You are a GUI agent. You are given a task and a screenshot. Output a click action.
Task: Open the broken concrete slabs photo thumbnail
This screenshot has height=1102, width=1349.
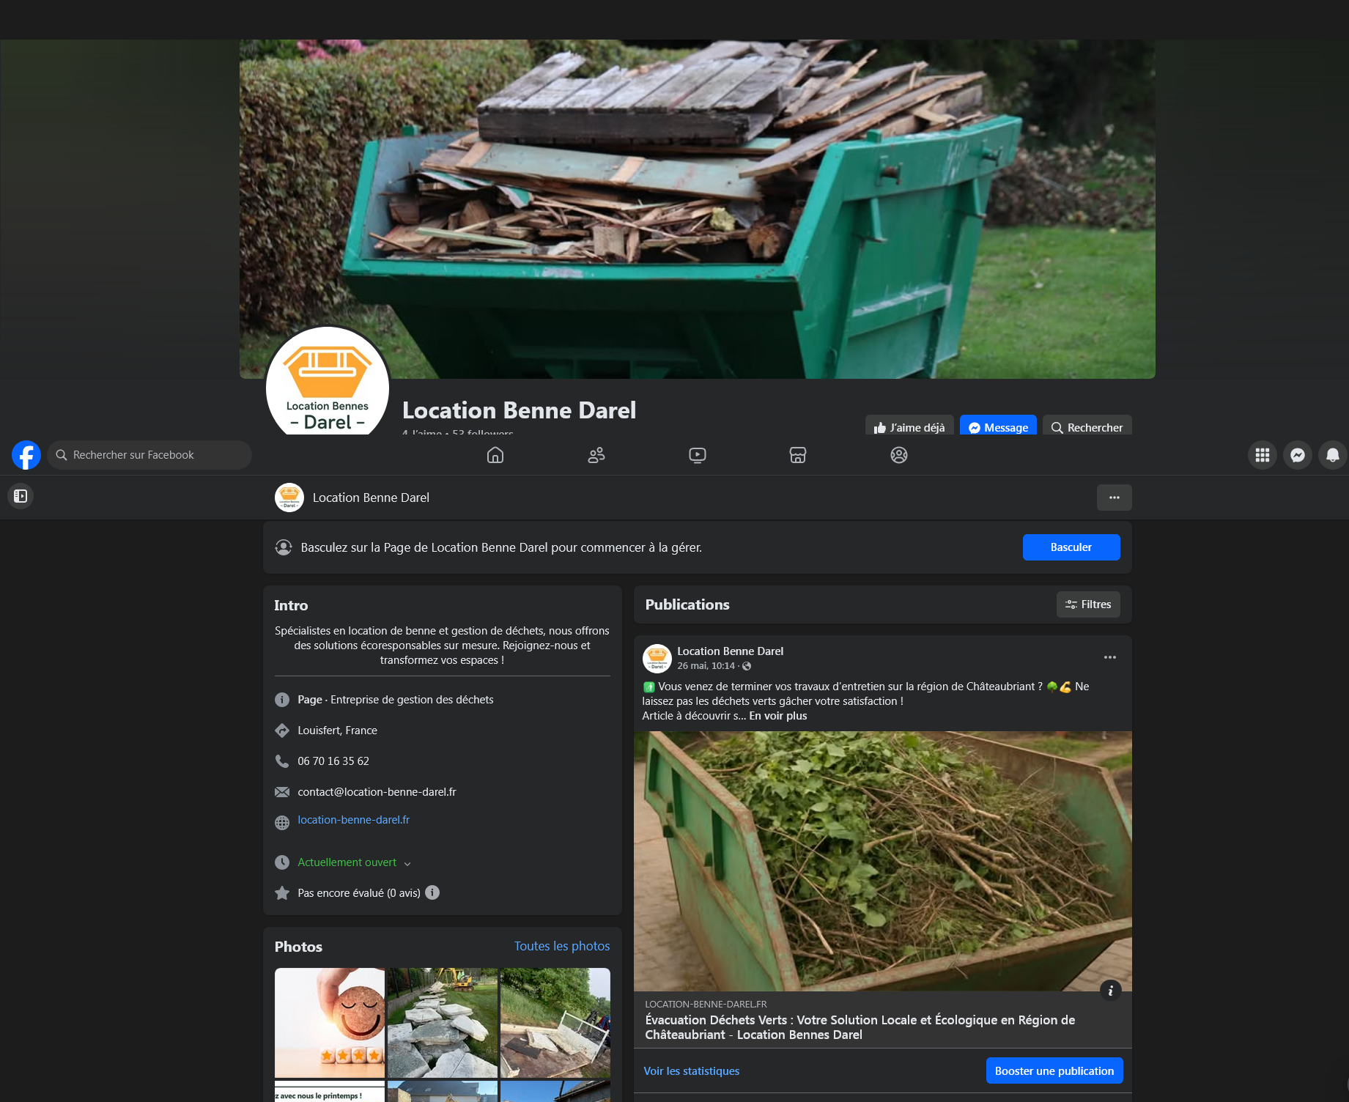(443, 1023)
